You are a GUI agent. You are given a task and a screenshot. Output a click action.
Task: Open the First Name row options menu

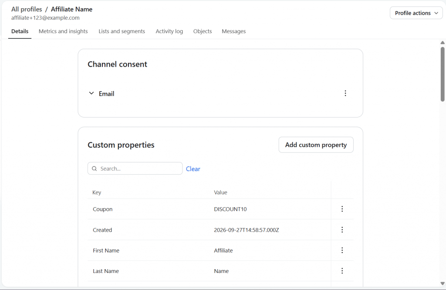[x=342, y=250]
